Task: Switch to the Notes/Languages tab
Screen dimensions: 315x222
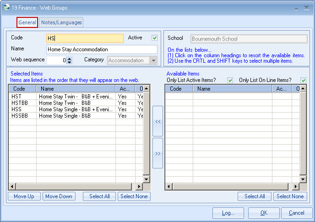Action: pos(61,22)
